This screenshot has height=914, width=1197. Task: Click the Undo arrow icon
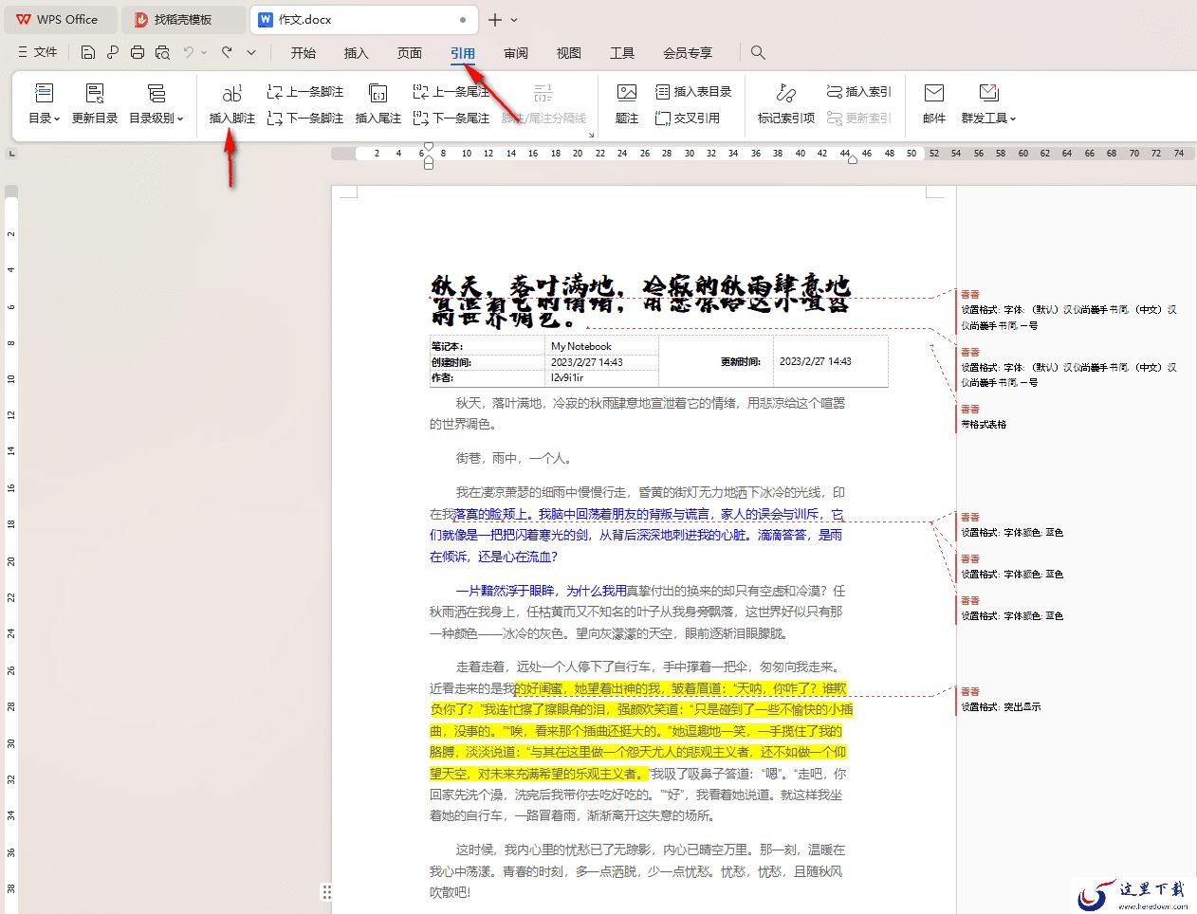(189, 52)
